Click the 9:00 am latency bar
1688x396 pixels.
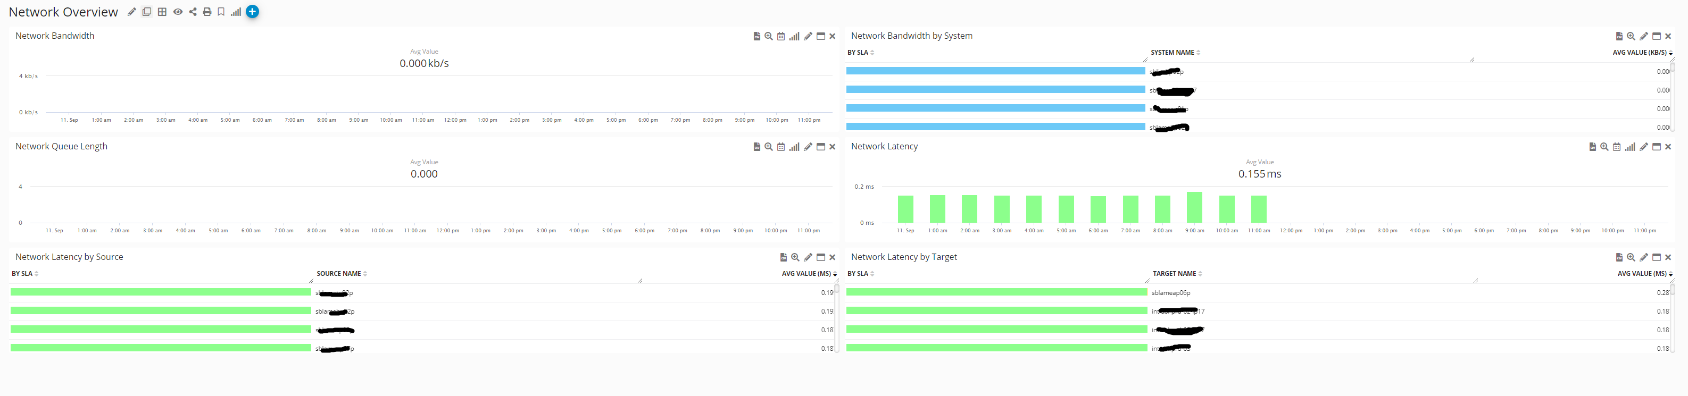1194,207
